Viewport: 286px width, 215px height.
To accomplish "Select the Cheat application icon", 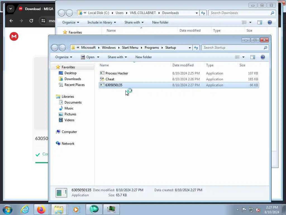I will click(x=102, y=79).
